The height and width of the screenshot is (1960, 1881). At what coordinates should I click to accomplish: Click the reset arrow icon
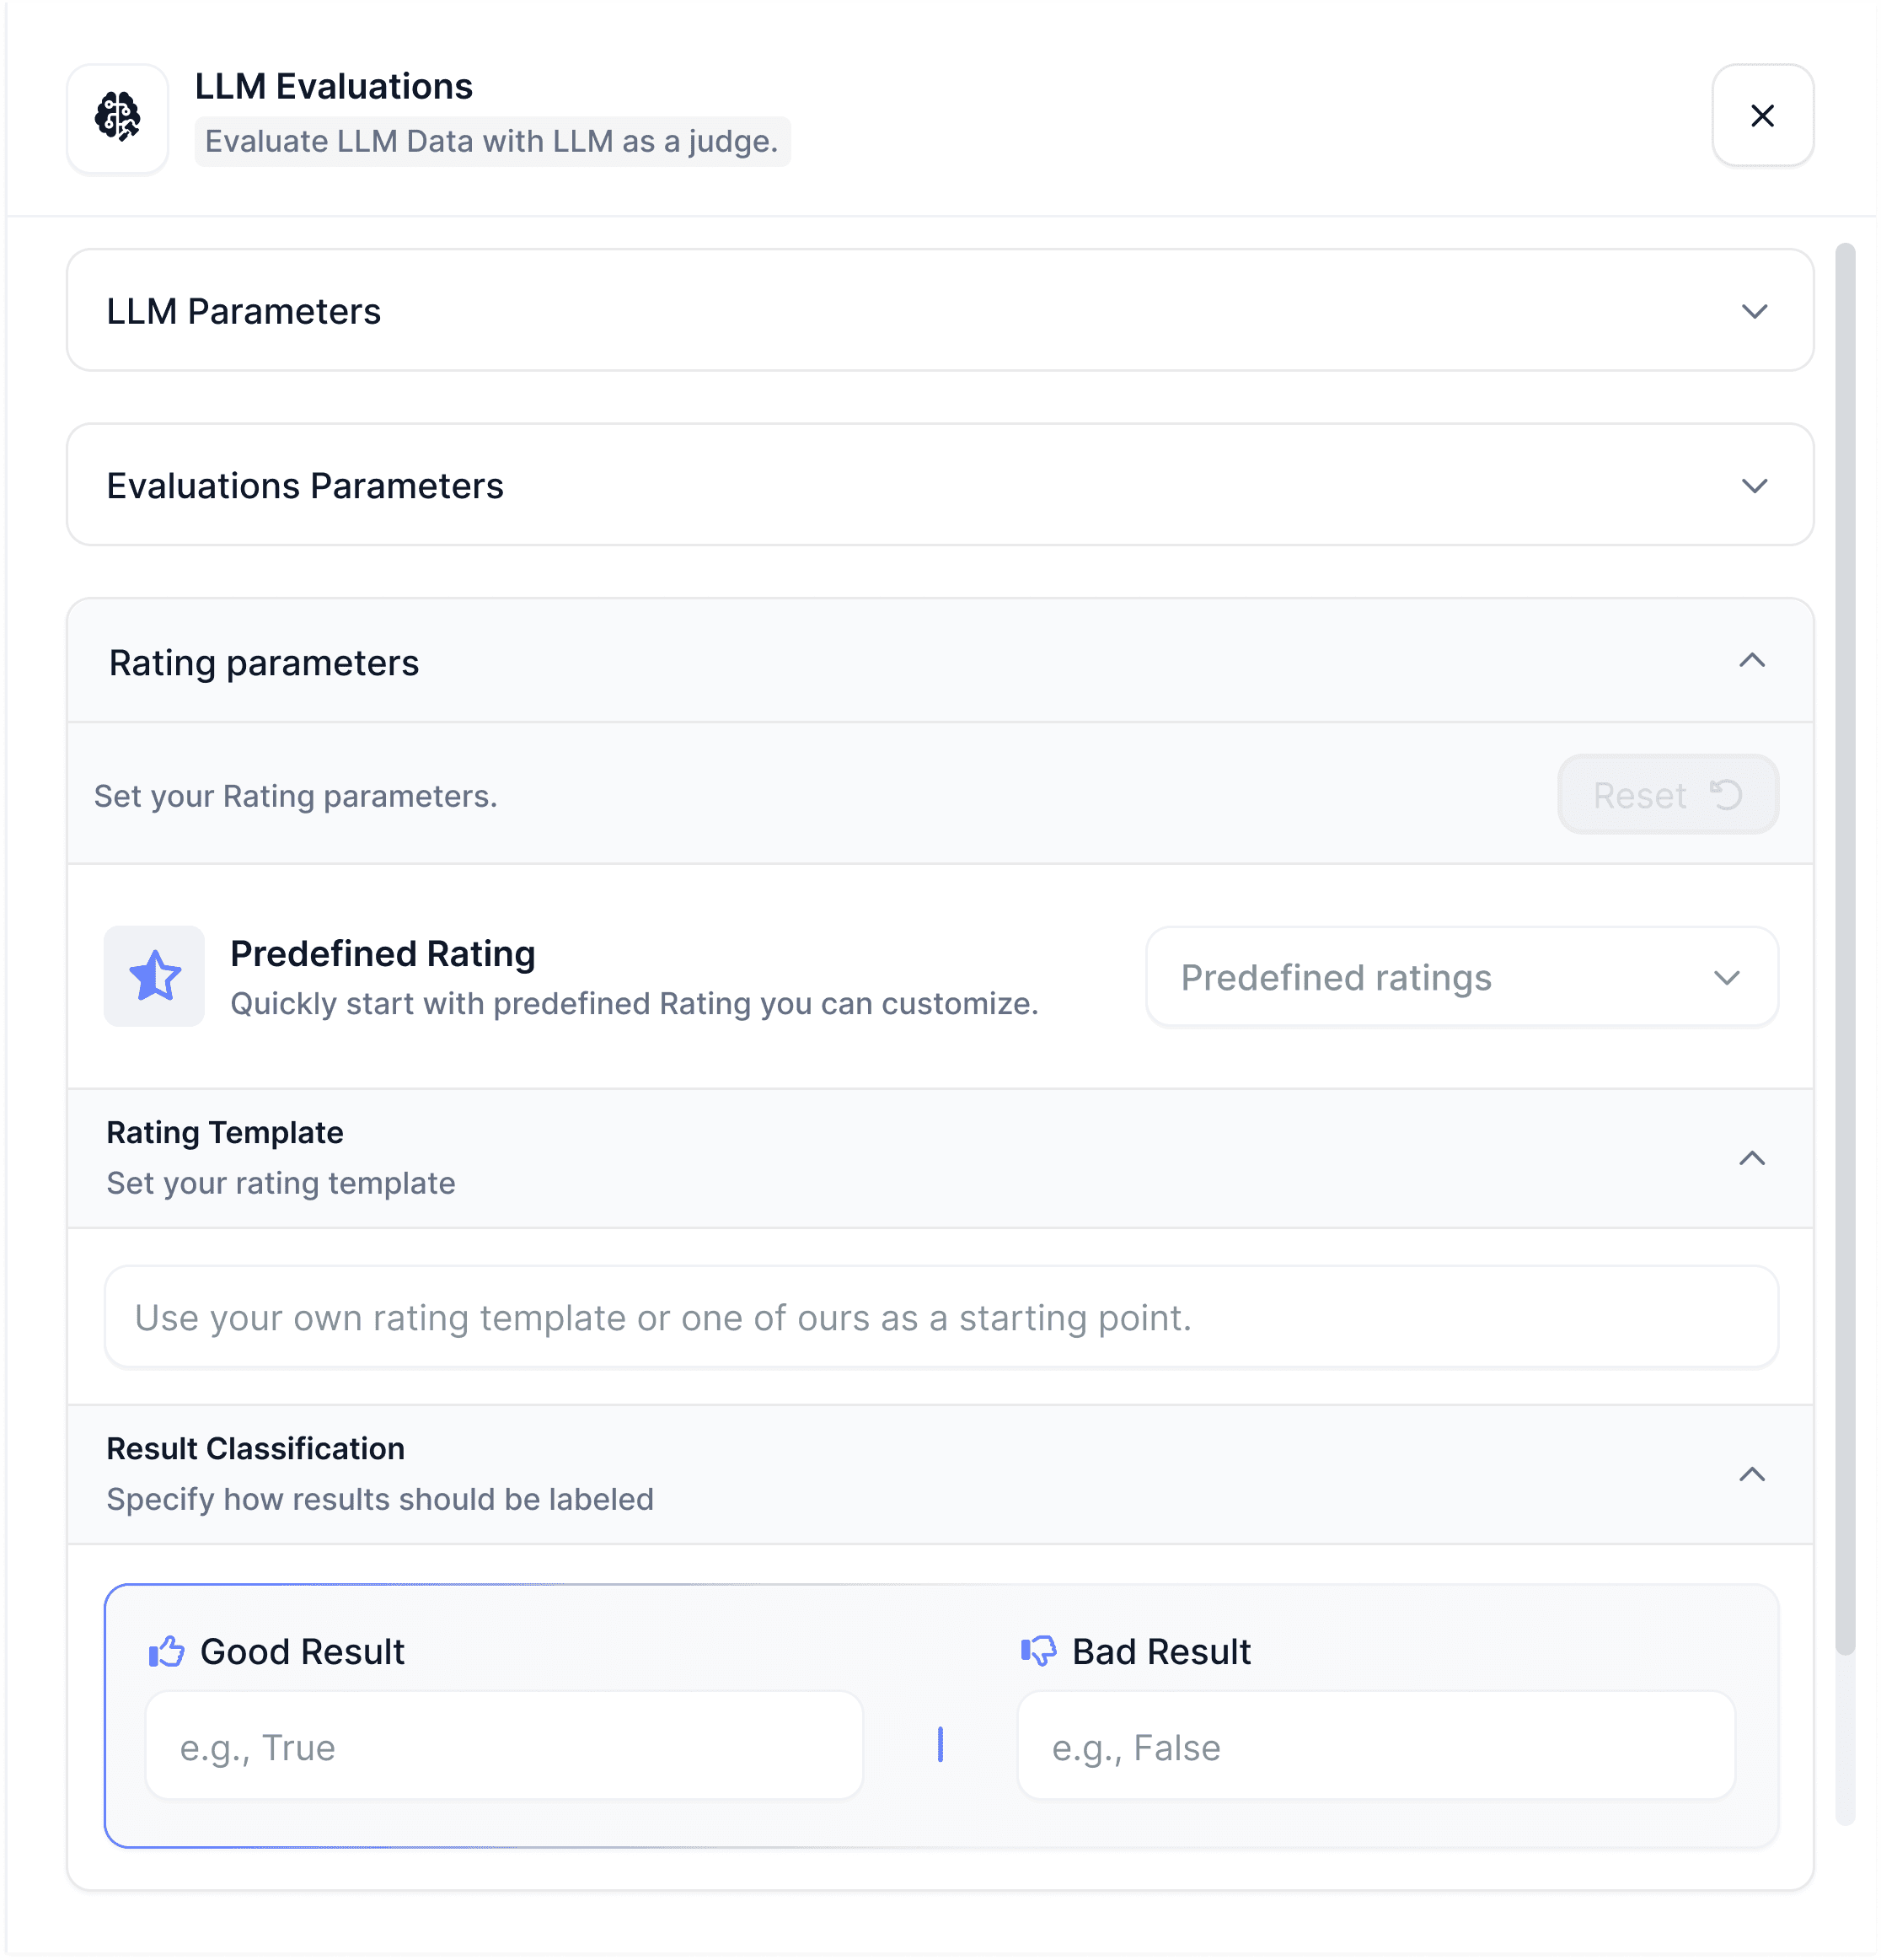[1725, 795]
